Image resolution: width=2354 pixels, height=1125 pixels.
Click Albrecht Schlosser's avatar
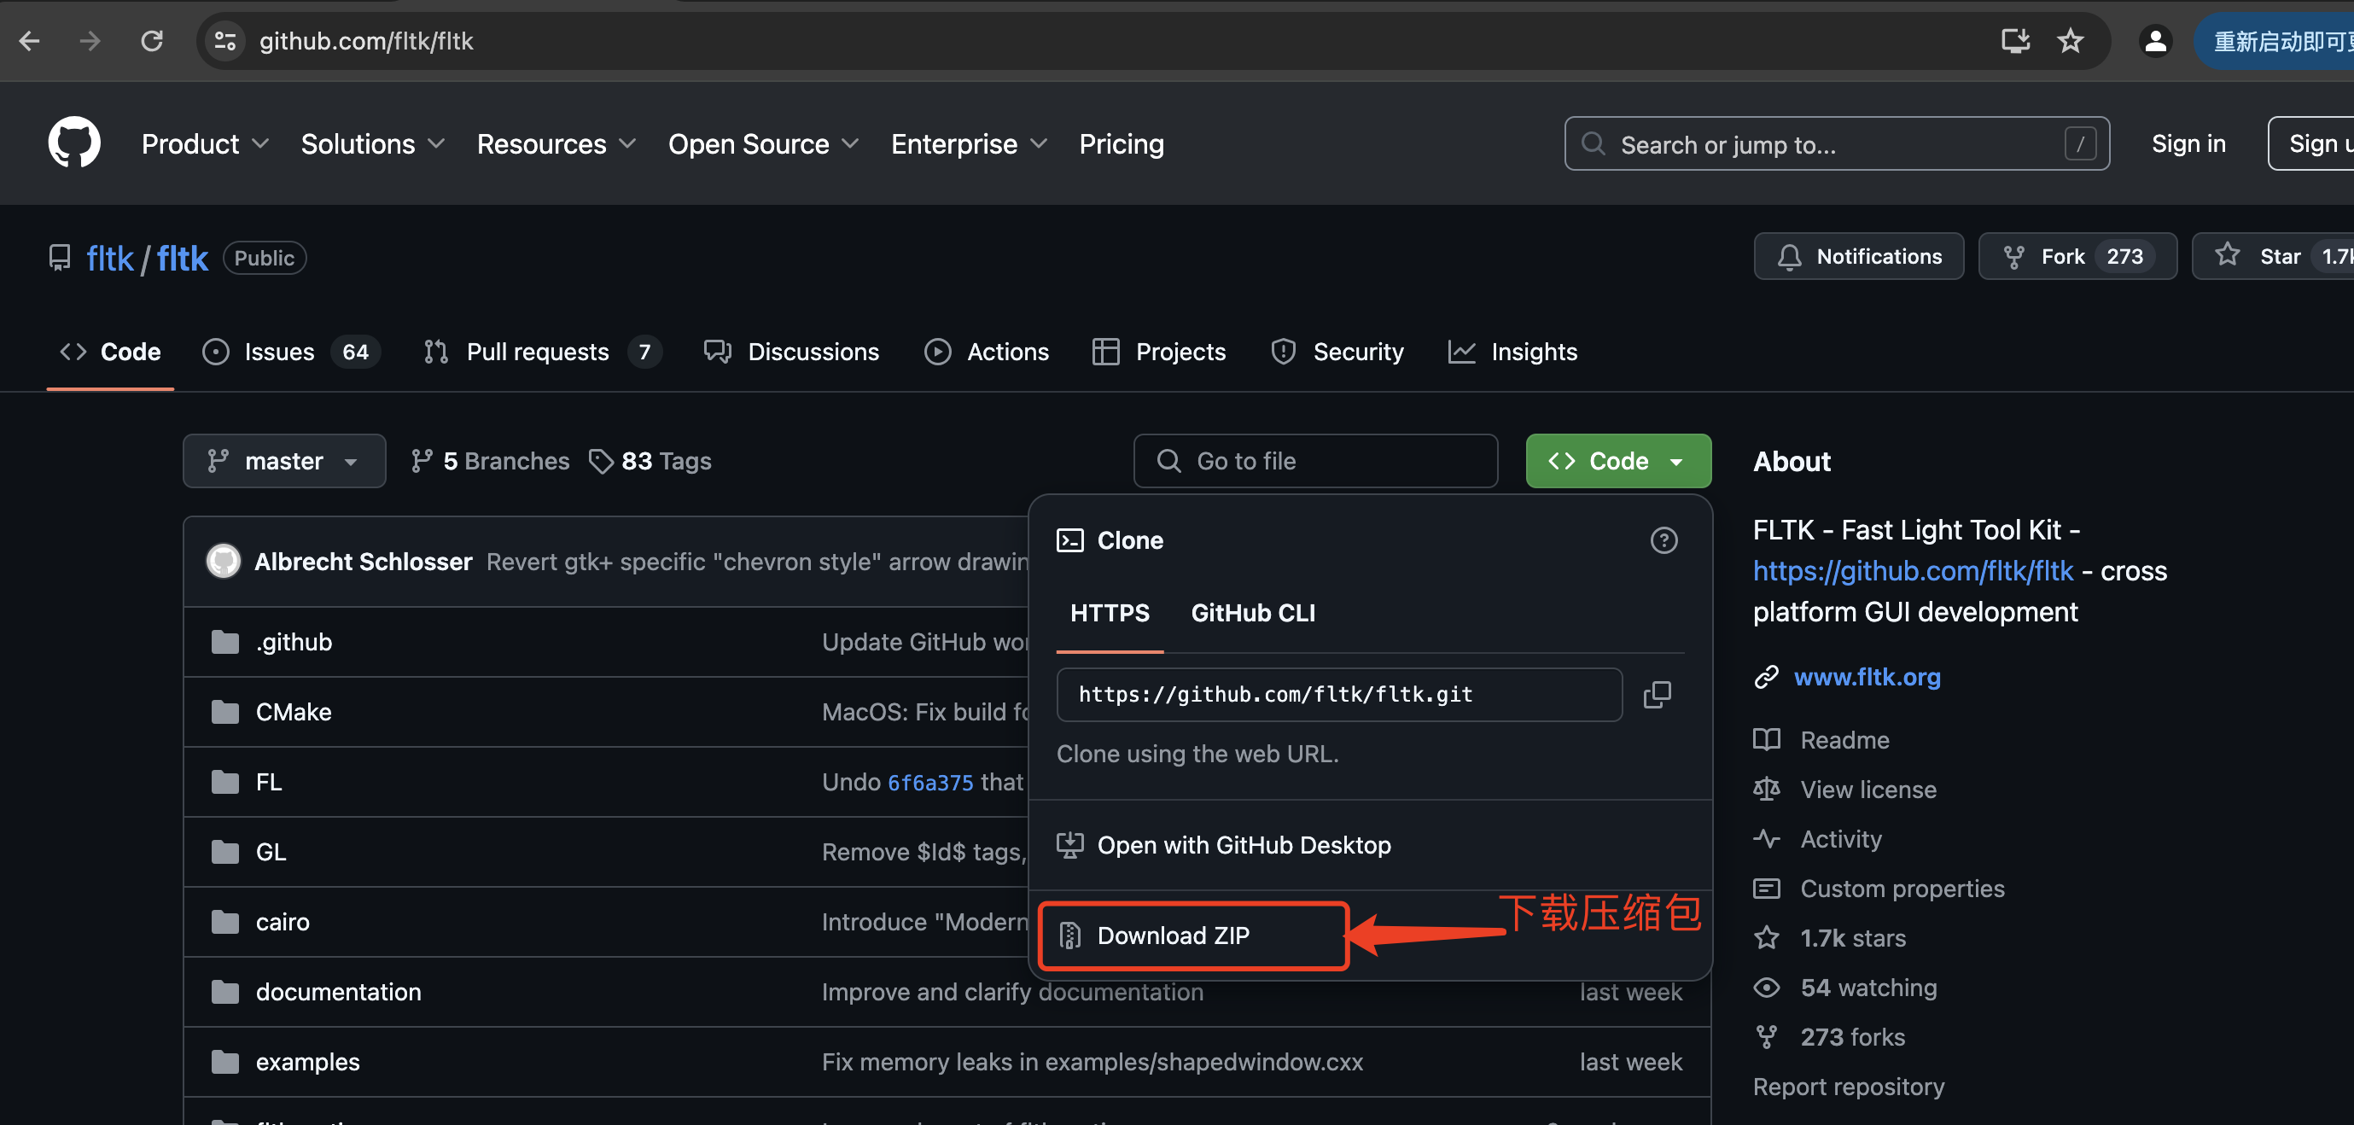pyautogui.click(x=223, y=561)
